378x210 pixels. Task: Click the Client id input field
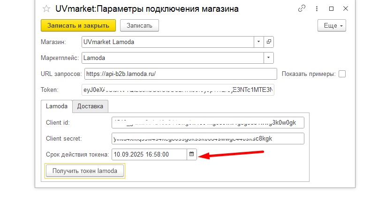(x=208, y=123)
